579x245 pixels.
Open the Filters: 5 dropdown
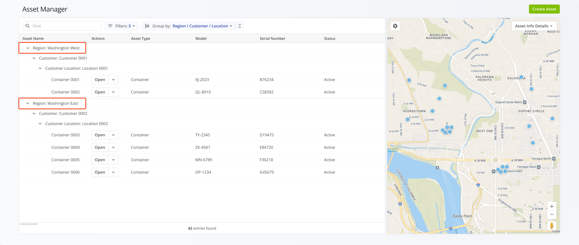pyautogui.click(x=121, y=26)
